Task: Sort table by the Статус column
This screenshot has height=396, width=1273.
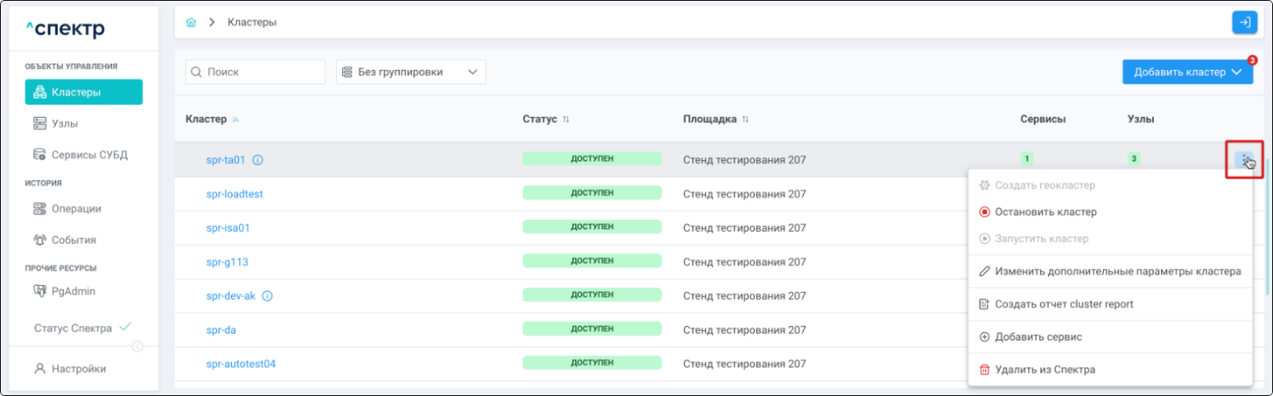Action: (x=566, y=119)
